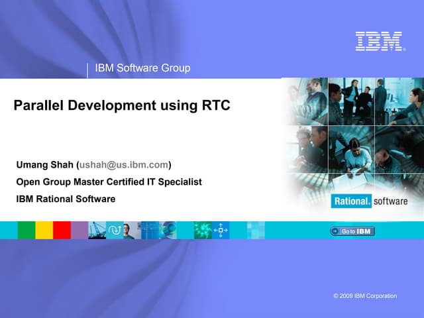Select the green color block
Image resolution: width=424 pixels, height=318 pixels.
(x=26, y=230)
